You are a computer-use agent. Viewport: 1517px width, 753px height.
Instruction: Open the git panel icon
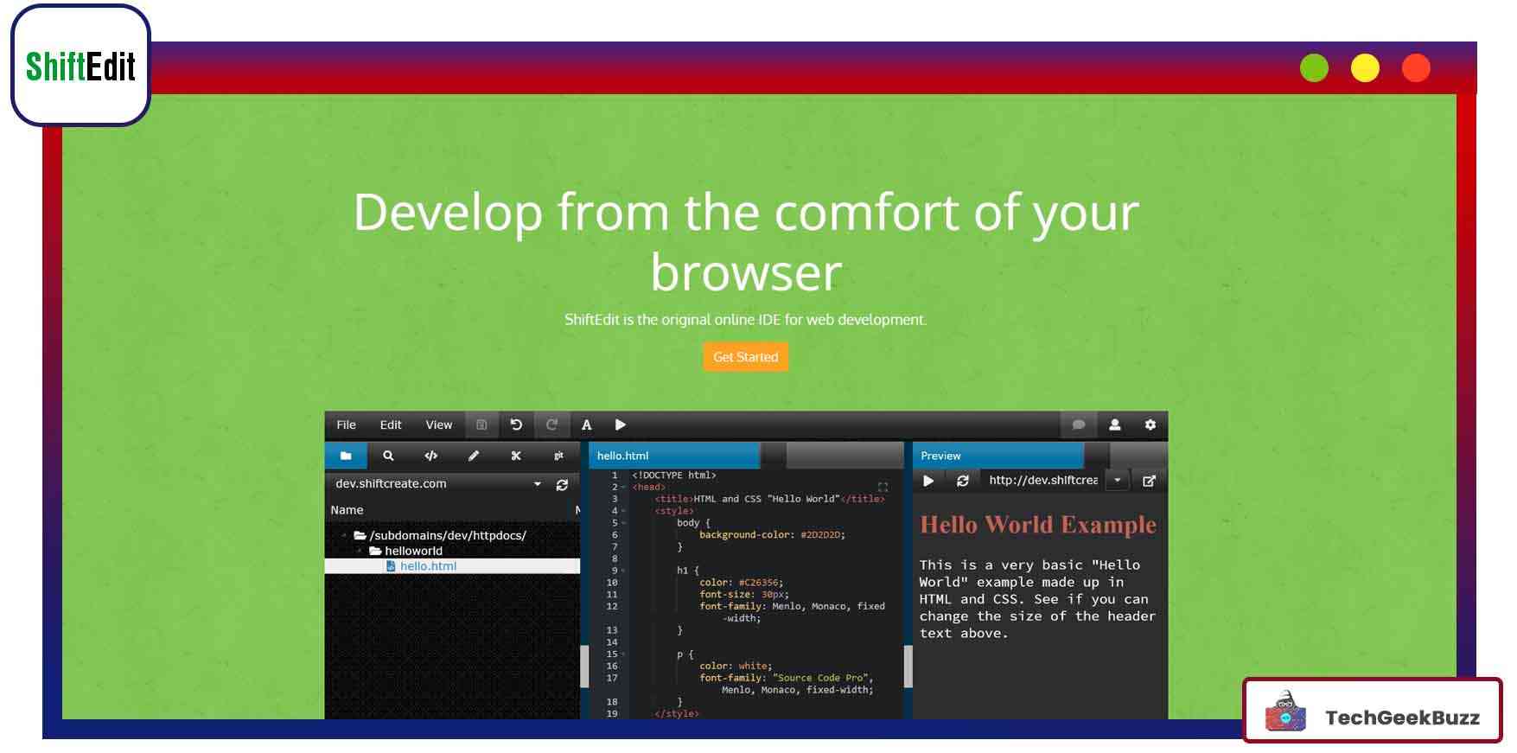558,456
